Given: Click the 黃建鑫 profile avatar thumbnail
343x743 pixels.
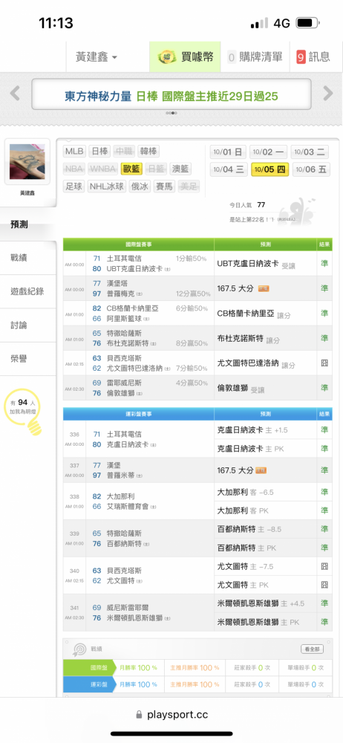Looking at the screenshot, I should click(x=27, y=161).
